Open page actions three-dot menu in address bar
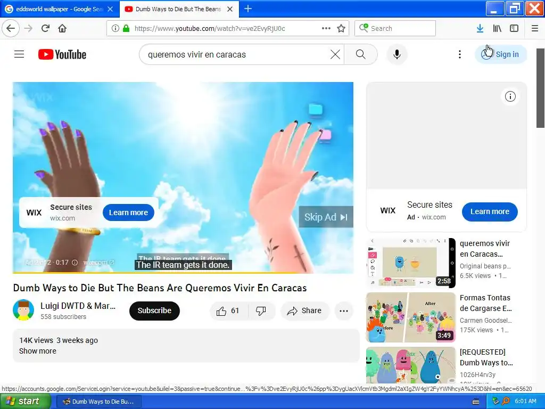The width and height of the screenshot is (545, 409). tap(326, 28)
